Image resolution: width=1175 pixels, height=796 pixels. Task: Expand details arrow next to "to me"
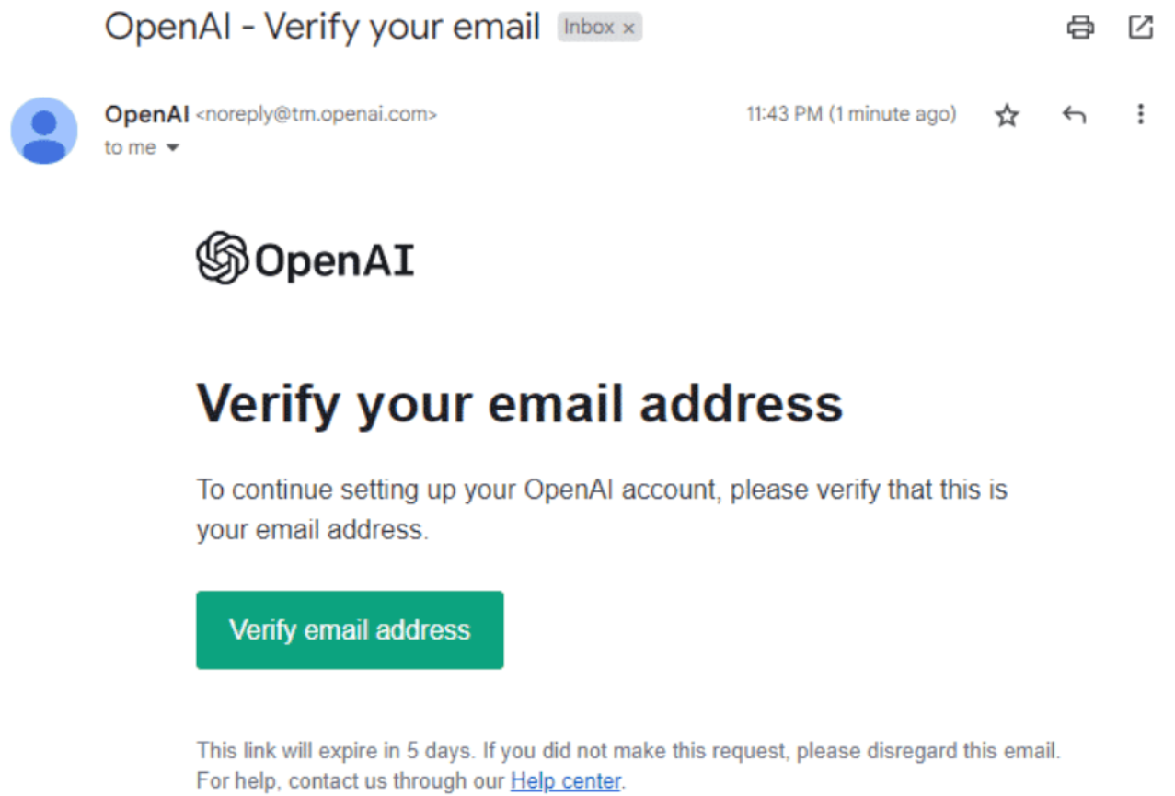(171, 148)
